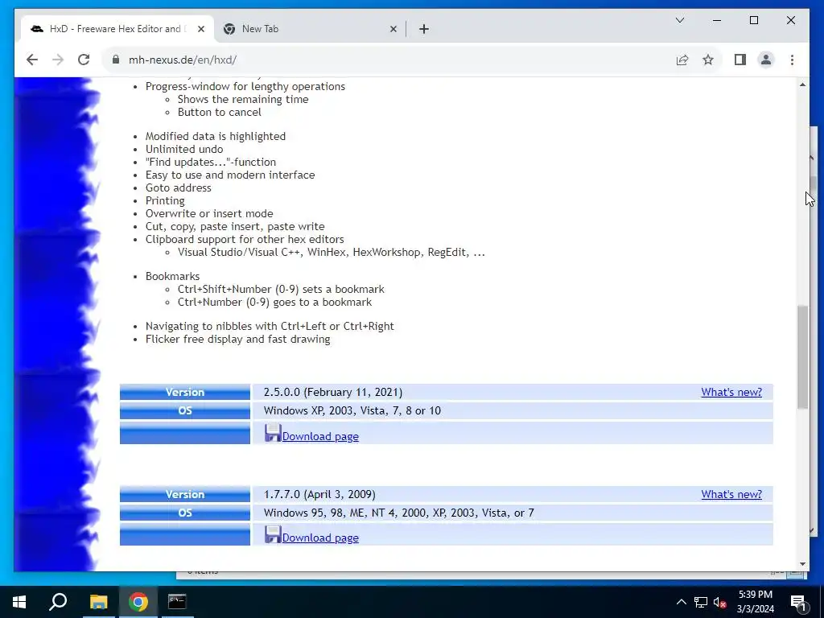Open Chrome three-dot menu
Screen dimensions: 824x618
[792, 60]
